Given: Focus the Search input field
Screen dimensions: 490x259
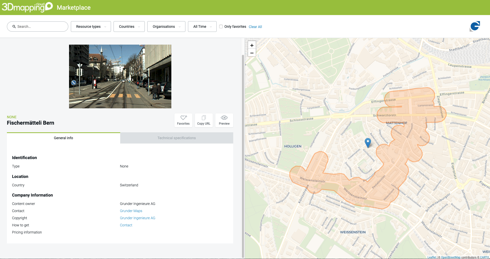Looking at the screenshot, I should pyautogui.click(x=38, y=27).
